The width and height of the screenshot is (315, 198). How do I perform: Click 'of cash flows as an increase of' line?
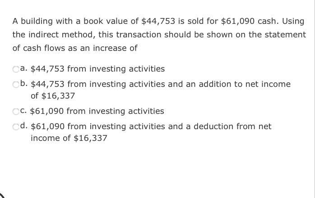[74, 48]
